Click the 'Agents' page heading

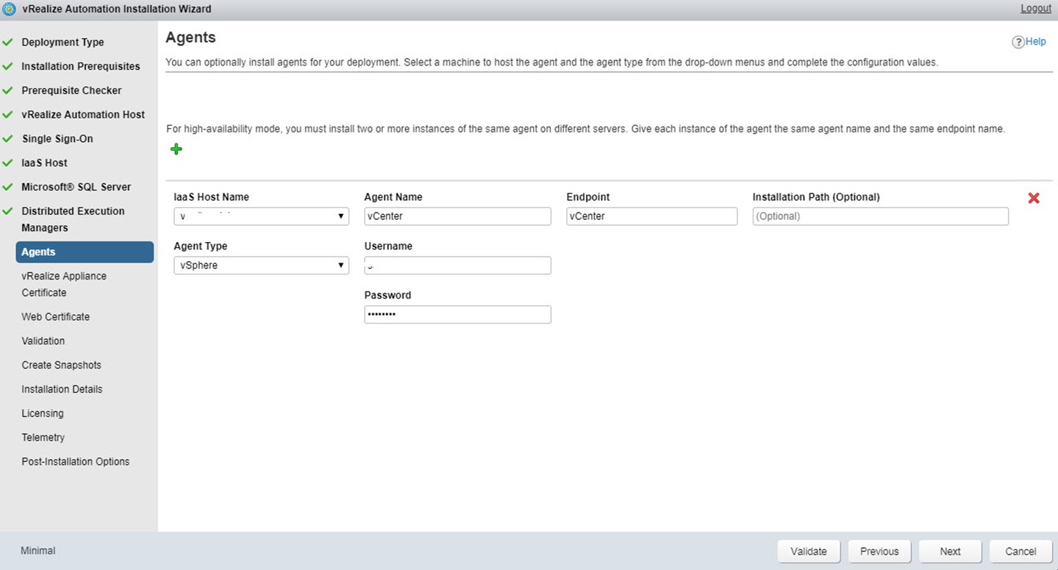(x=190, y=38)
